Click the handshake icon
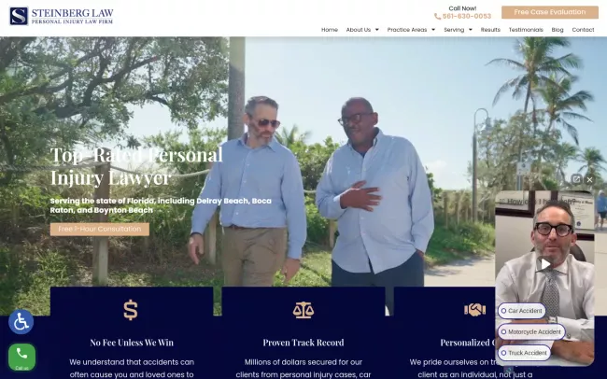Screen dimensions: 607x379 coord(474,310)
